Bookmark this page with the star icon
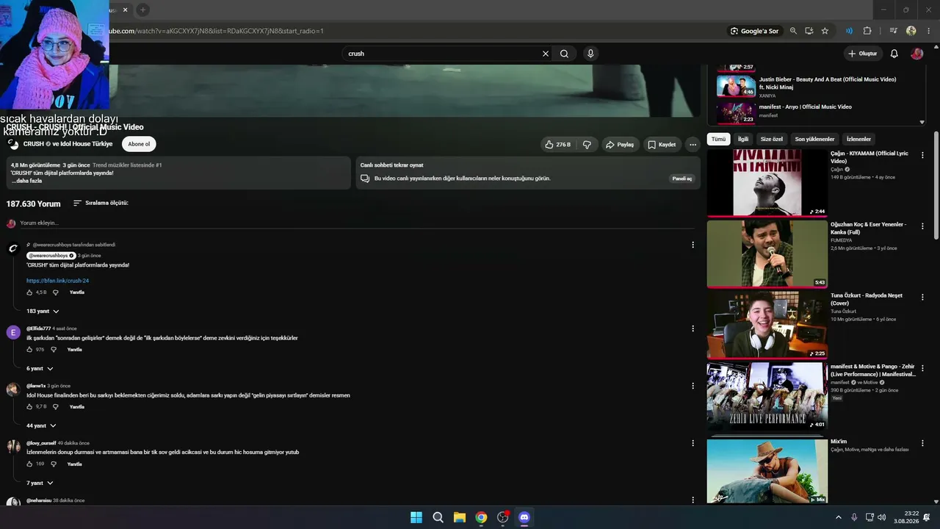The height and width of the screenshot is (529, 940). point(825,31)
